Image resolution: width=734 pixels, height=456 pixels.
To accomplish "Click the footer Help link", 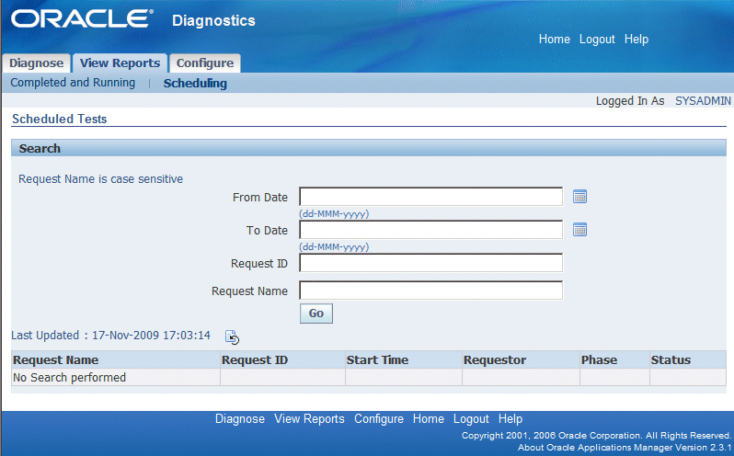I will (510, 418).
